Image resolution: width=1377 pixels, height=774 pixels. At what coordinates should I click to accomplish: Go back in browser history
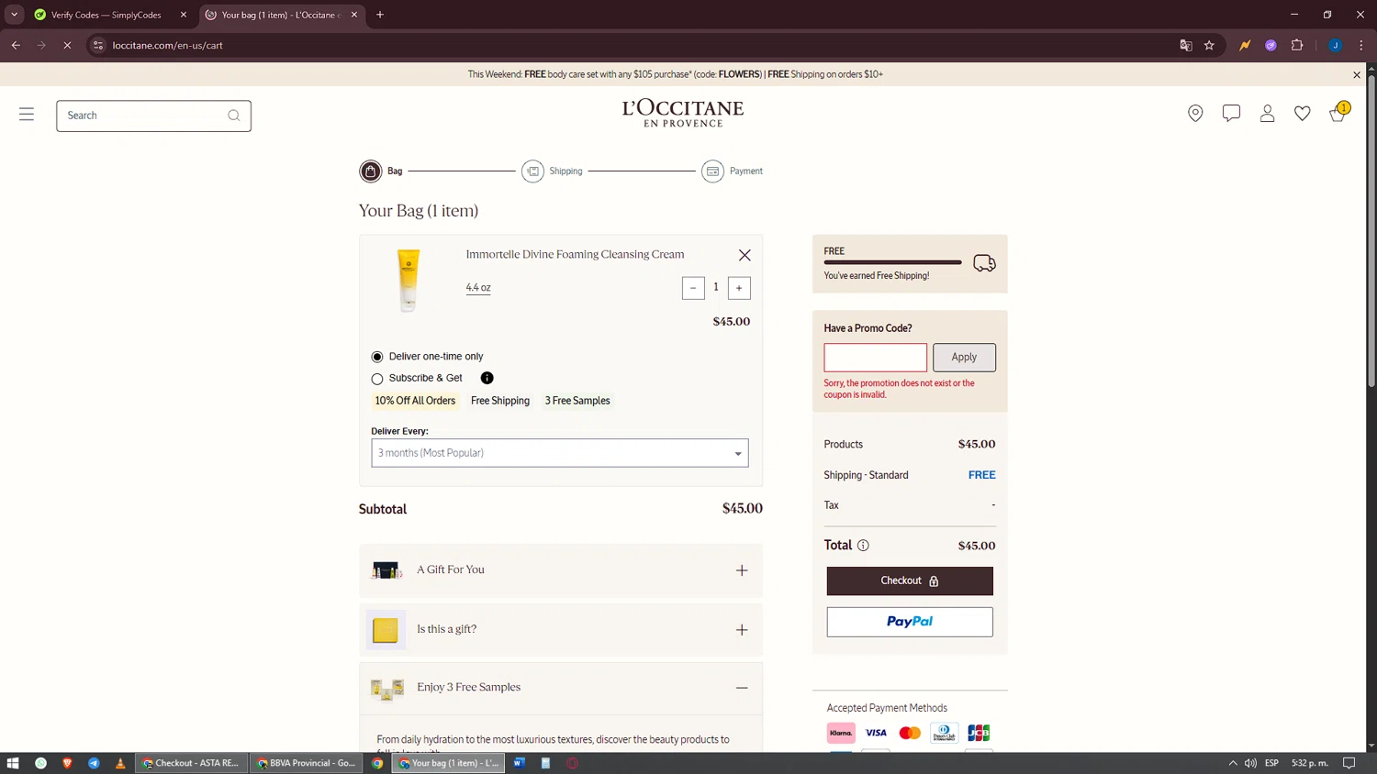point(16,45)
